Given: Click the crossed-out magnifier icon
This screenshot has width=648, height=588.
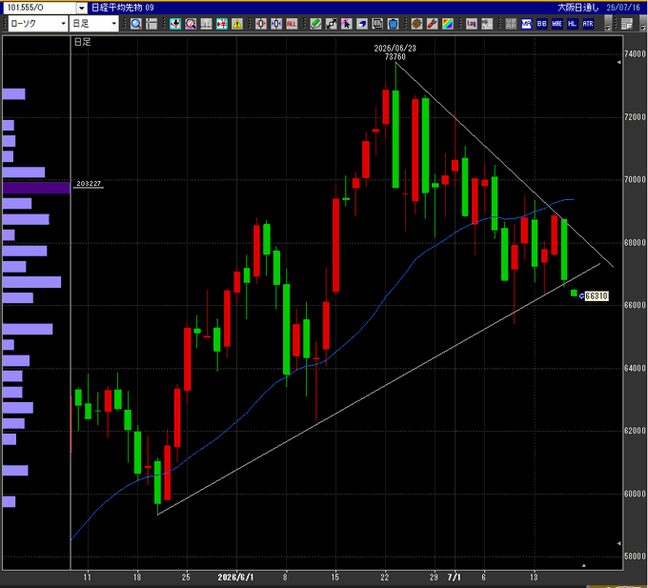Looking at the screenshot, I should pos(191,24).
